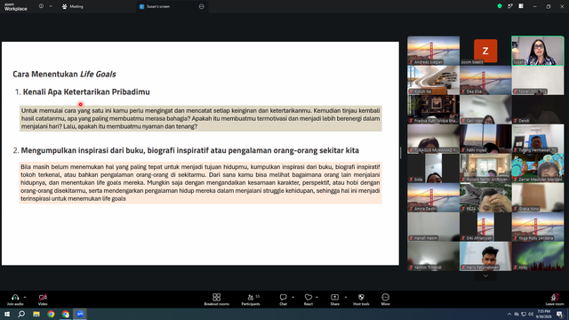Select Haris Faturrahman's video tile
Image resolution: width=569 pixels, height=320 pixels.
[485, 257]
